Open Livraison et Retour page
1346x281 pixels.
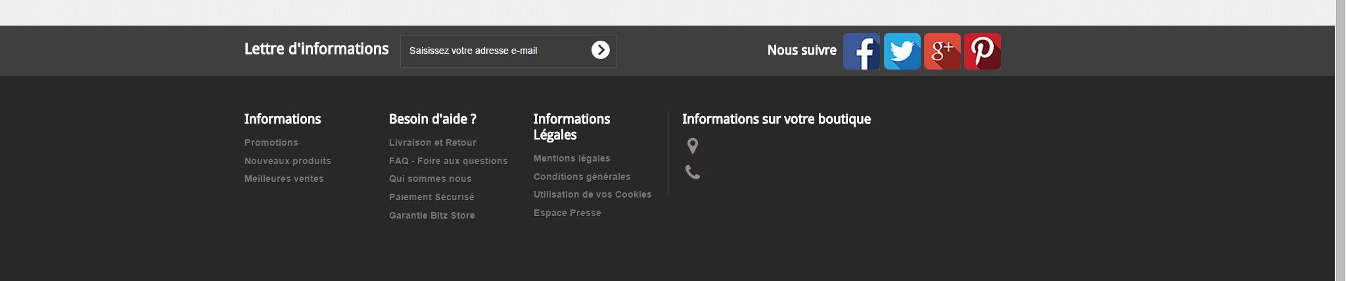(x=432, y=142)
